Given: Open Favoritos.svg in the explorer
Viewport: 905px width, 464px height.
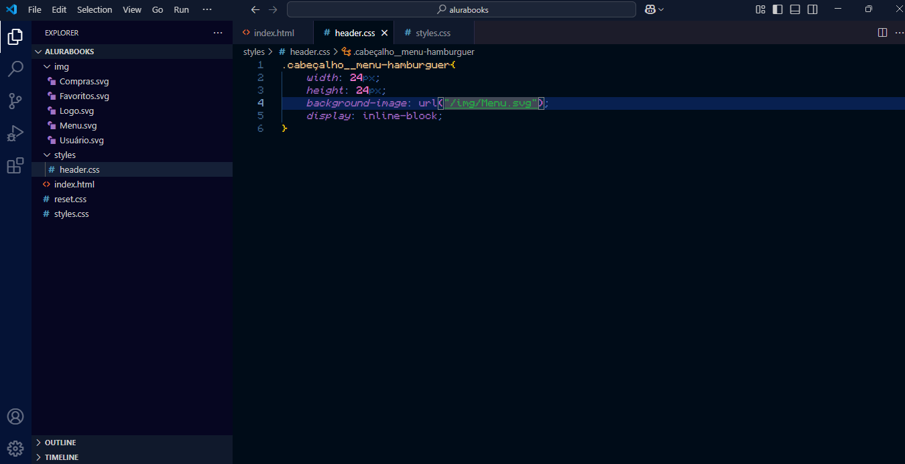Looking at the screenshot, I should (132, 96).
